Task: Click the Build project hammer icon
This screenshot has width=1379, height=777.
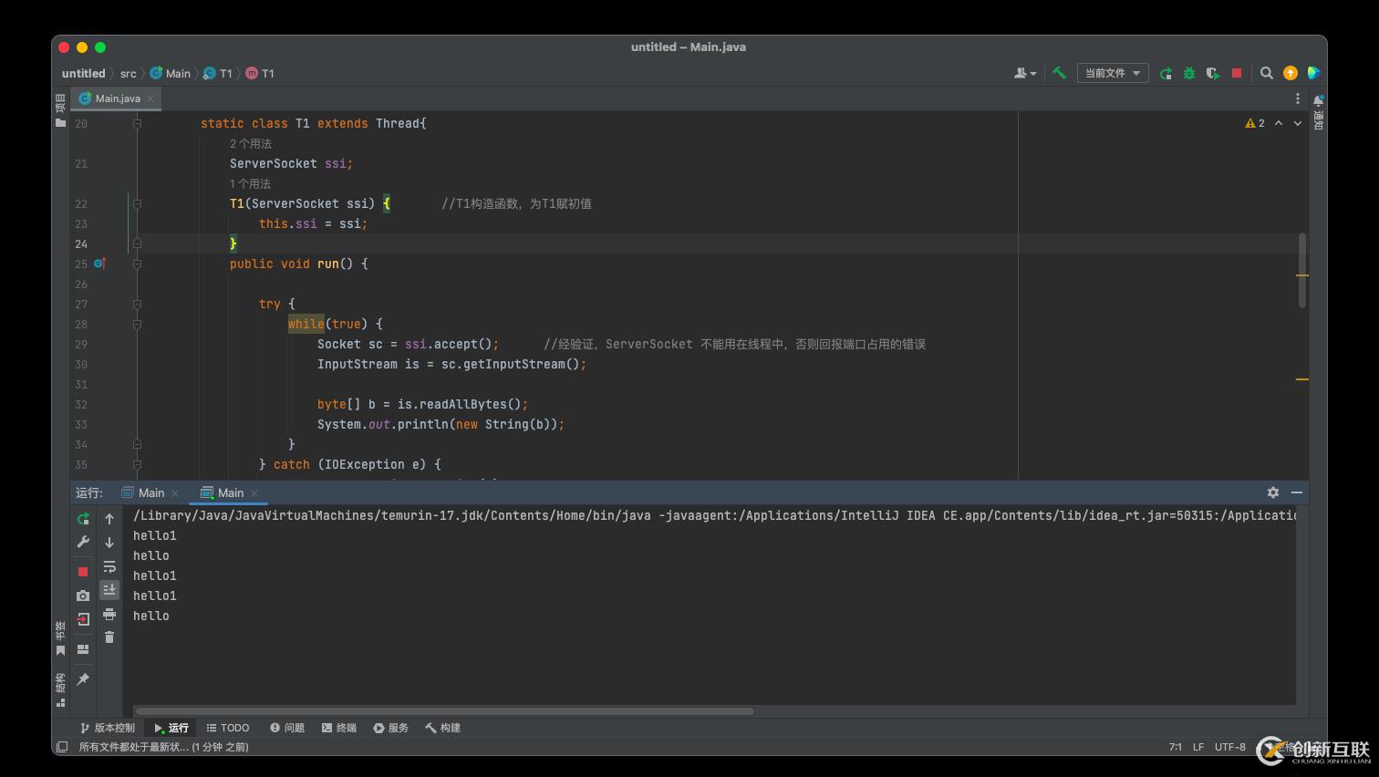Action: click(1059, 73)
